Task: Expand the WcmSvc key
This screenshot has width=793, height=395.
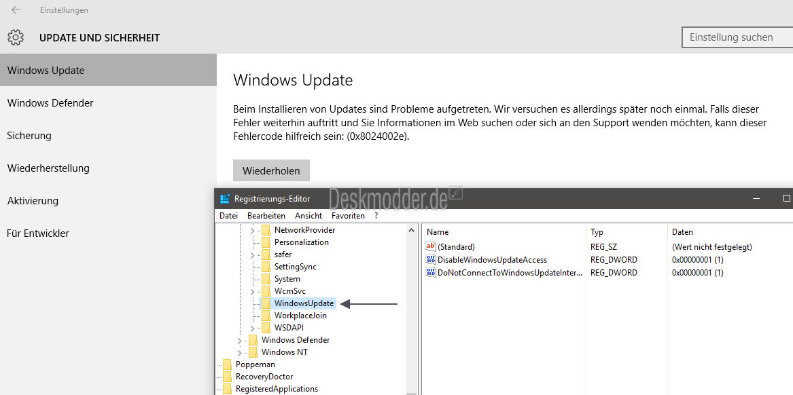Action: pyautogui.click(x=252, y=291)
